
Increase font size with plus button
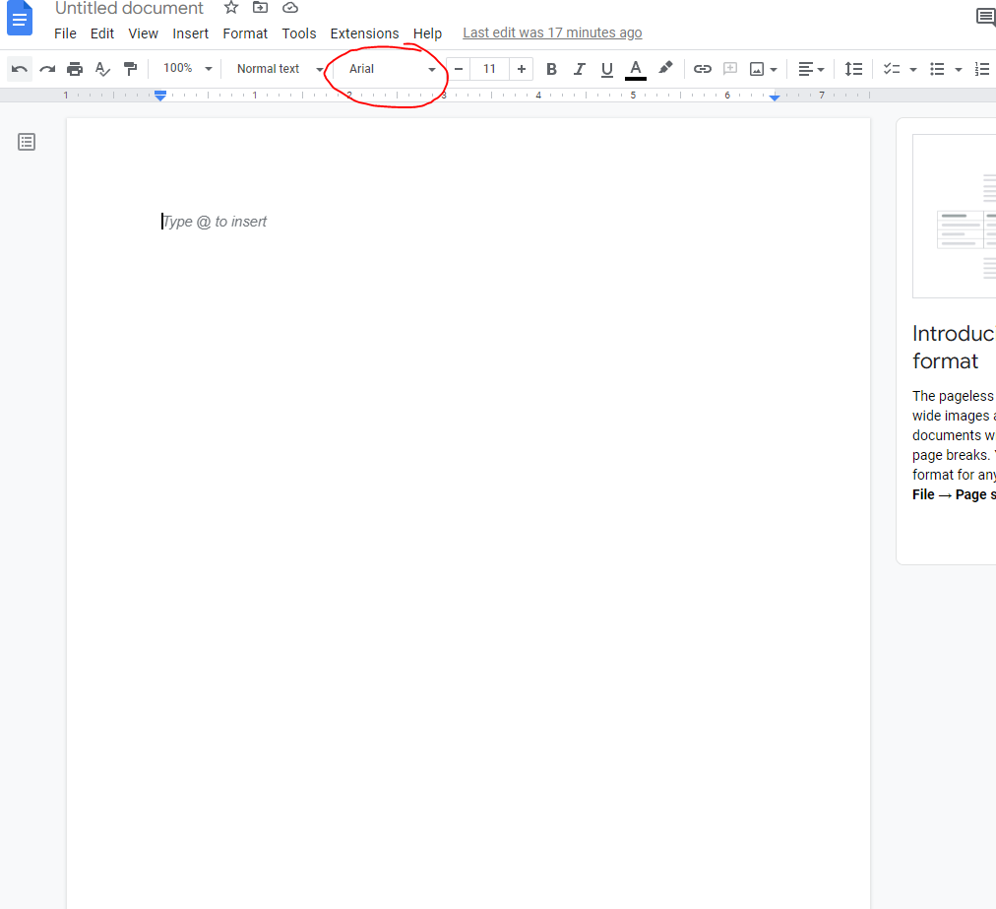(521, 69)
